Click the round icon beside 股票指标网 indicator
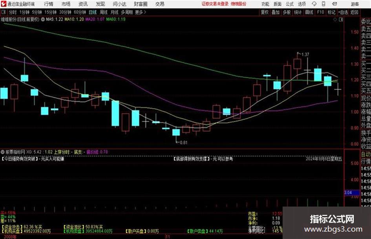371x239 pixels. pos(3,152)
